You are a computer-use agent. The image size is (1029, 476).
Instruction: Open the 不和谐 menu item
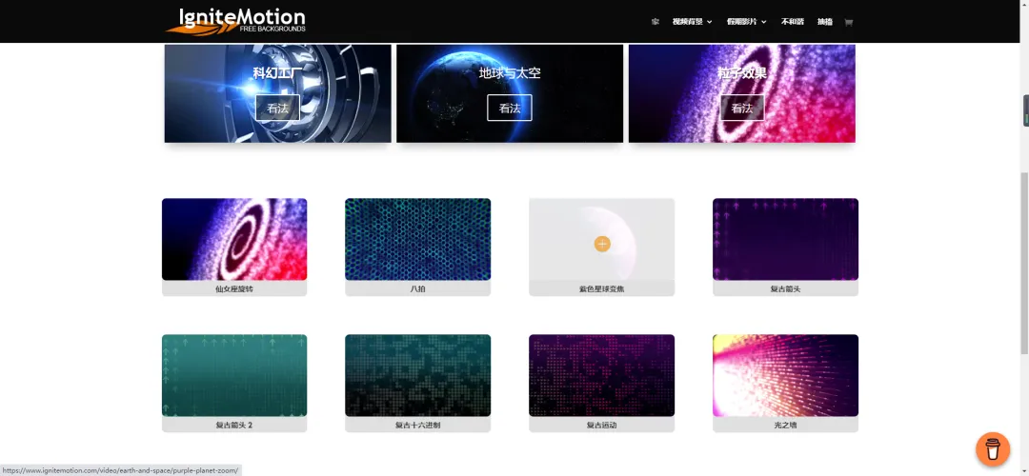coord(792,22)
